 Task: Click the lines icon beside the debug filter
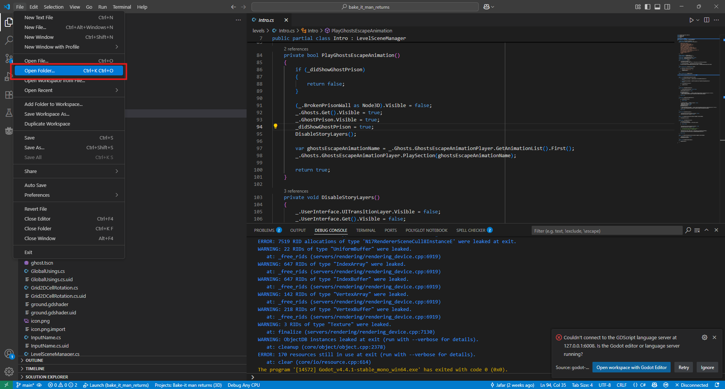pyautogui.click(x=697, y=230)
